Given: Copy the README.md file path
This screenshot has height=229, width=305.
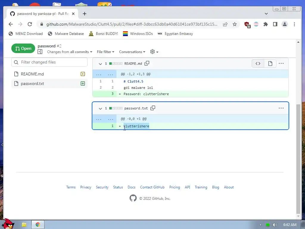Looking at the screenshot, I should coord(147,63).
